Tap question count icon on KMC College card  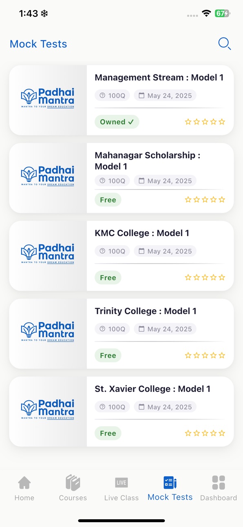pos(102,251)
